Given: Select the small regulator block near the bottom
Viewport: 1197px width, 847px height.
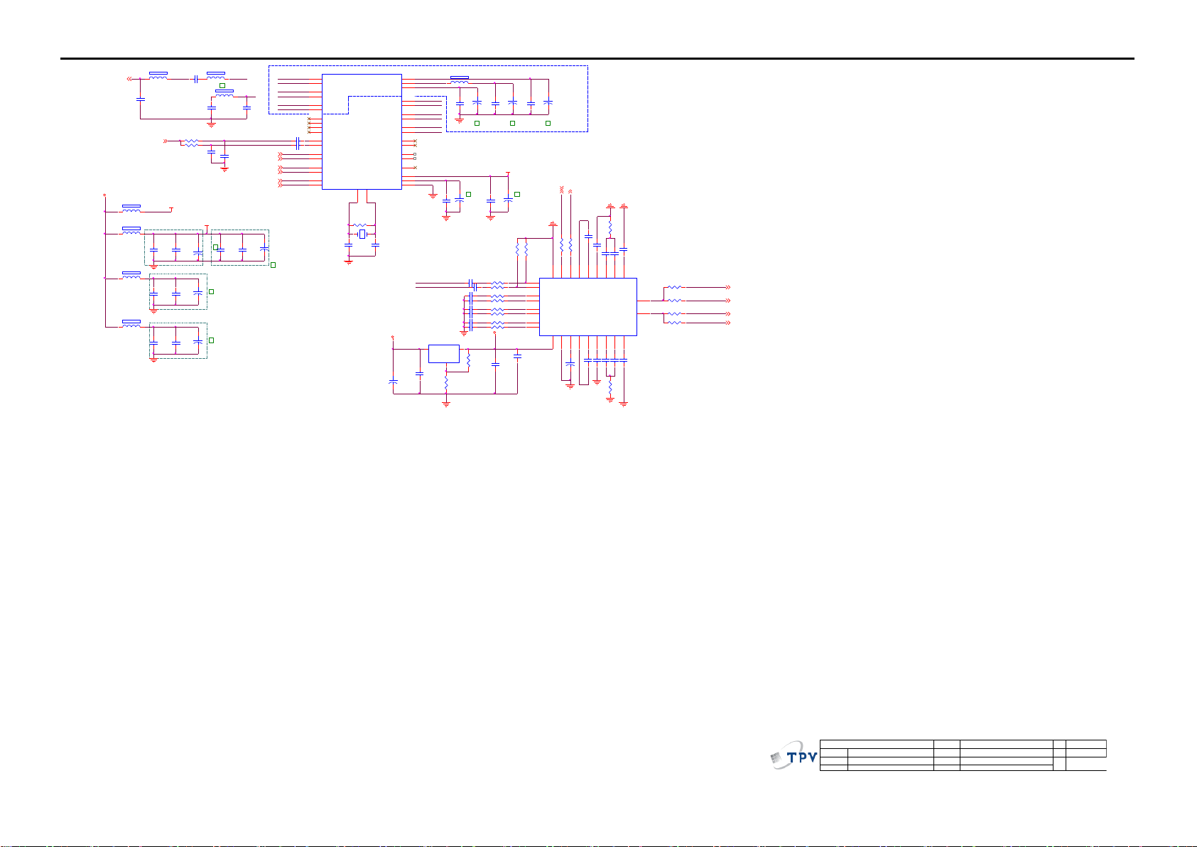Looking at the screenshot, I should click(444, 353).
